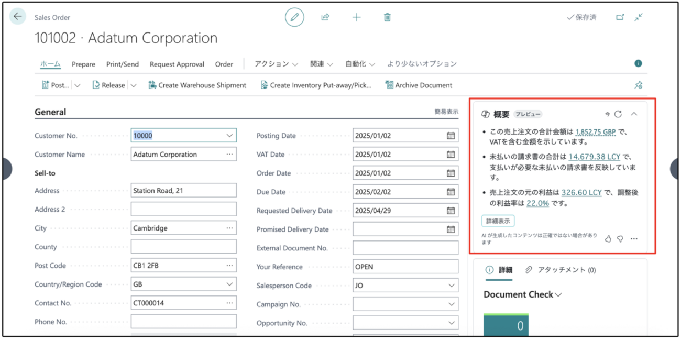Click the plus icon to create new
681x340 pixels.
pyautogui.click(x=356, y=17)
